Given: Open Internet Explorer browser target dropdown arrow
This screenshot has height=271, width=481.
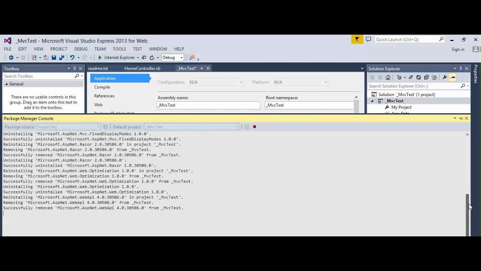Looking at the screenshot, I should (x=138, y=58).
